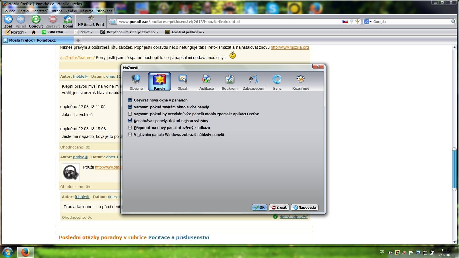Click the Google search input field
The height and width of the screenshot is (258, 459).
411,21
